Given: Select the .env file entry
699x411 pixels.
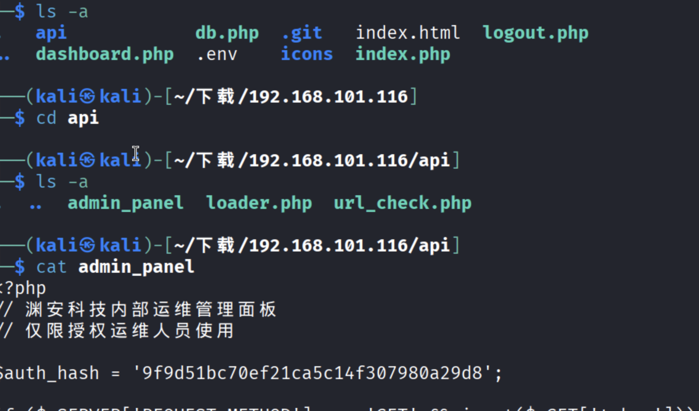Looking at the screenshot, I should tap(217, 55).
